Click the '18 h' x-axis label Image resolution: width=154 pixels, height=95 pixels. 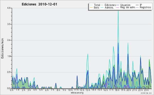[117, 90]
